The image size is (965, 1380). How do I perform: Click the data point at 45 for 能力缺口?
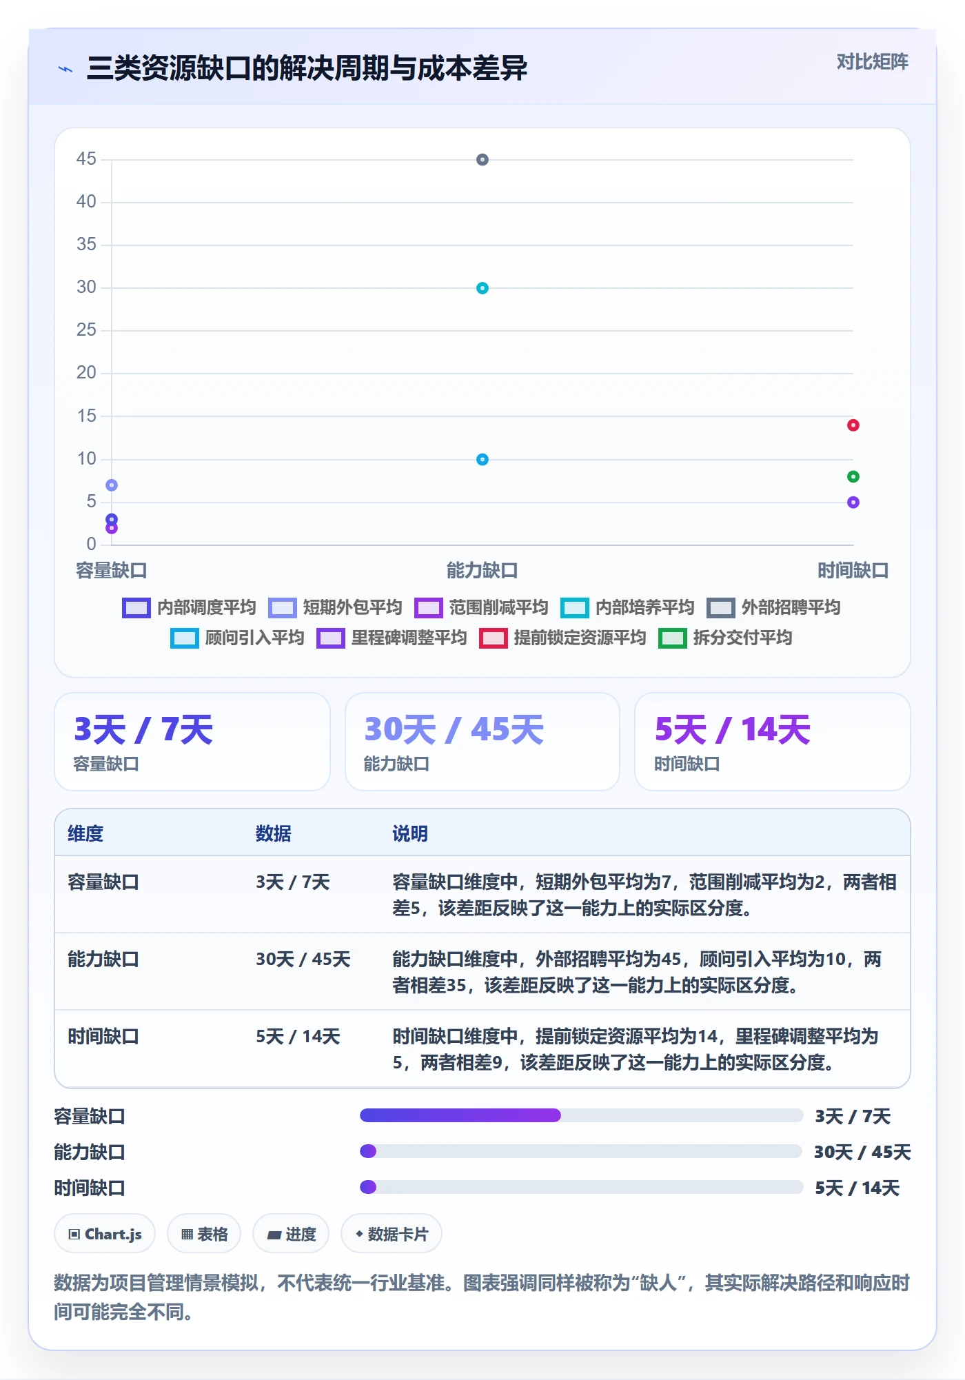(482, 160)
